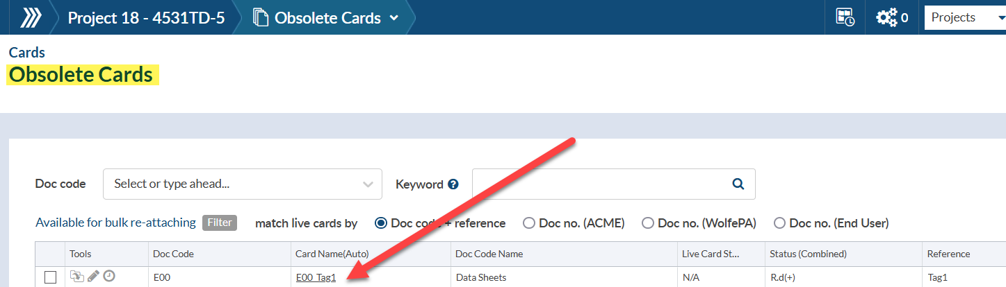Tick the checkbox for the E00 row
Screen dimensions: 1006x287
click(50, 277)
